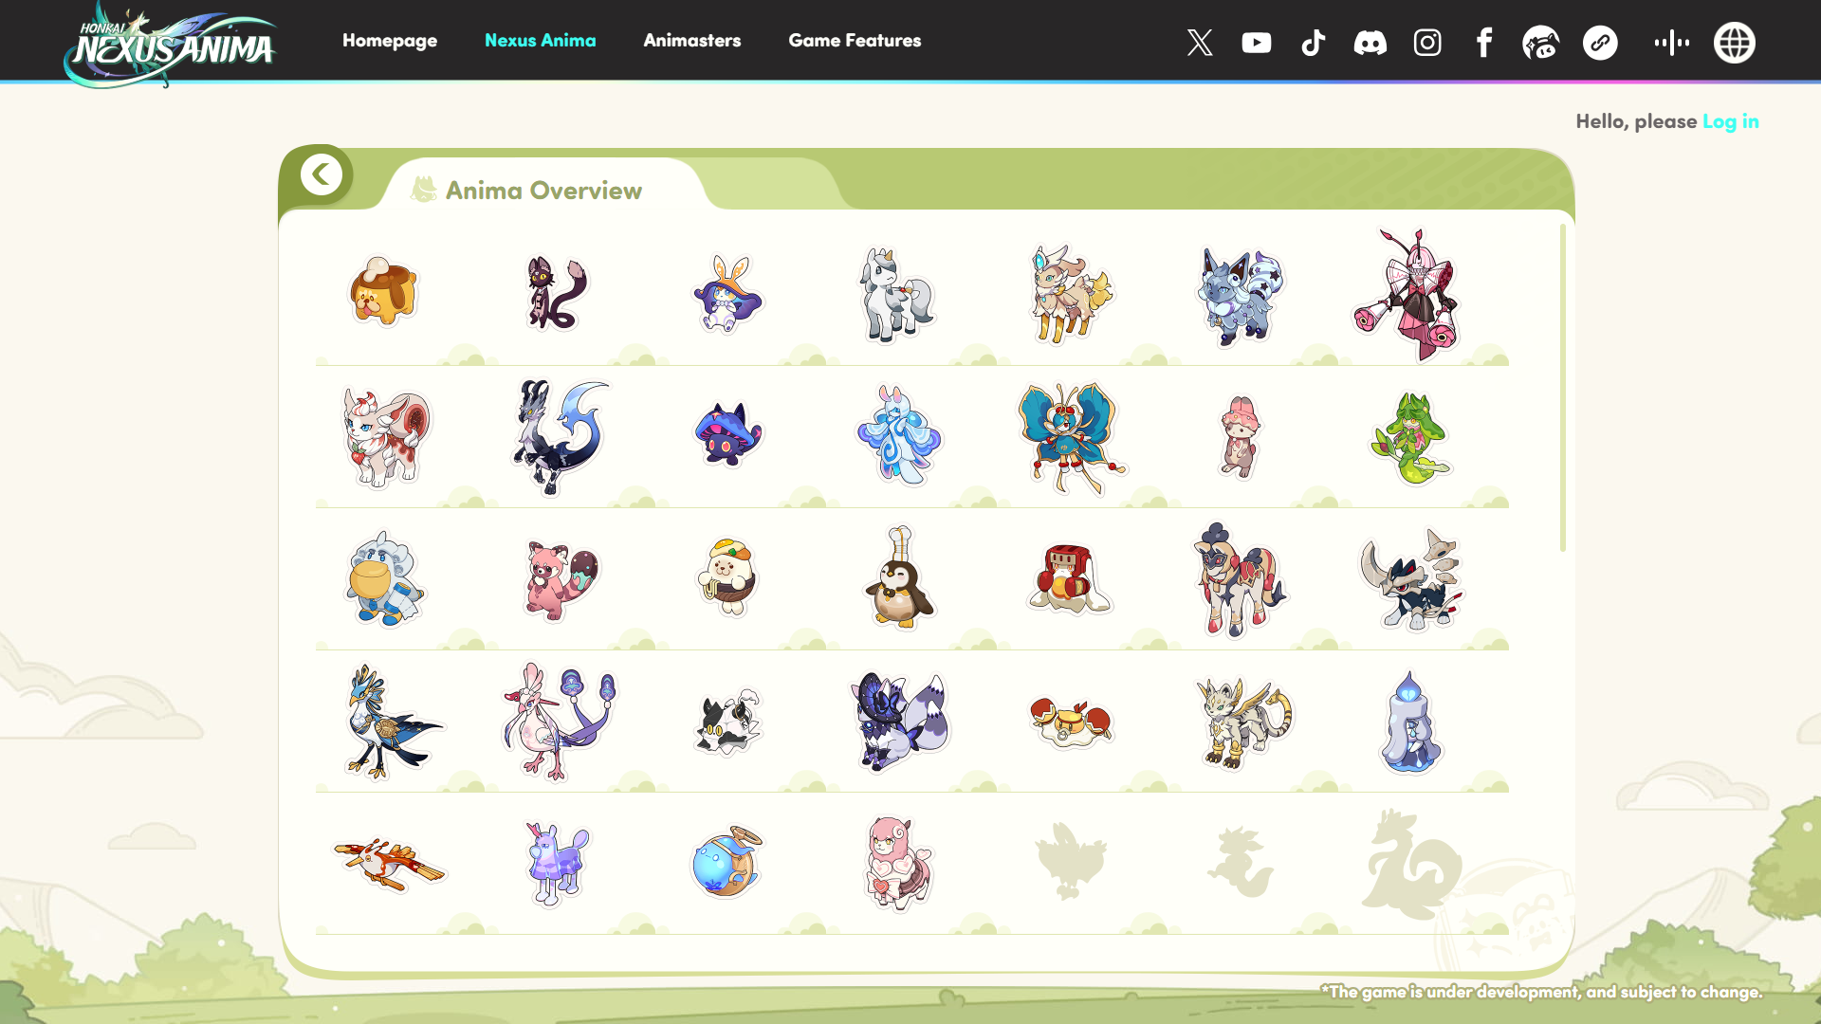Click the Instagram icon

tap(1427, 43)
